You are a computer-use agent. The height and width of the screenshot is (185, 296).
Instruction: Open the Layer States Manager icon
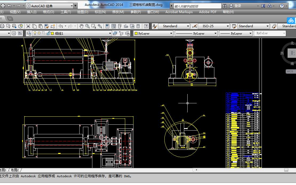(127, 33)
